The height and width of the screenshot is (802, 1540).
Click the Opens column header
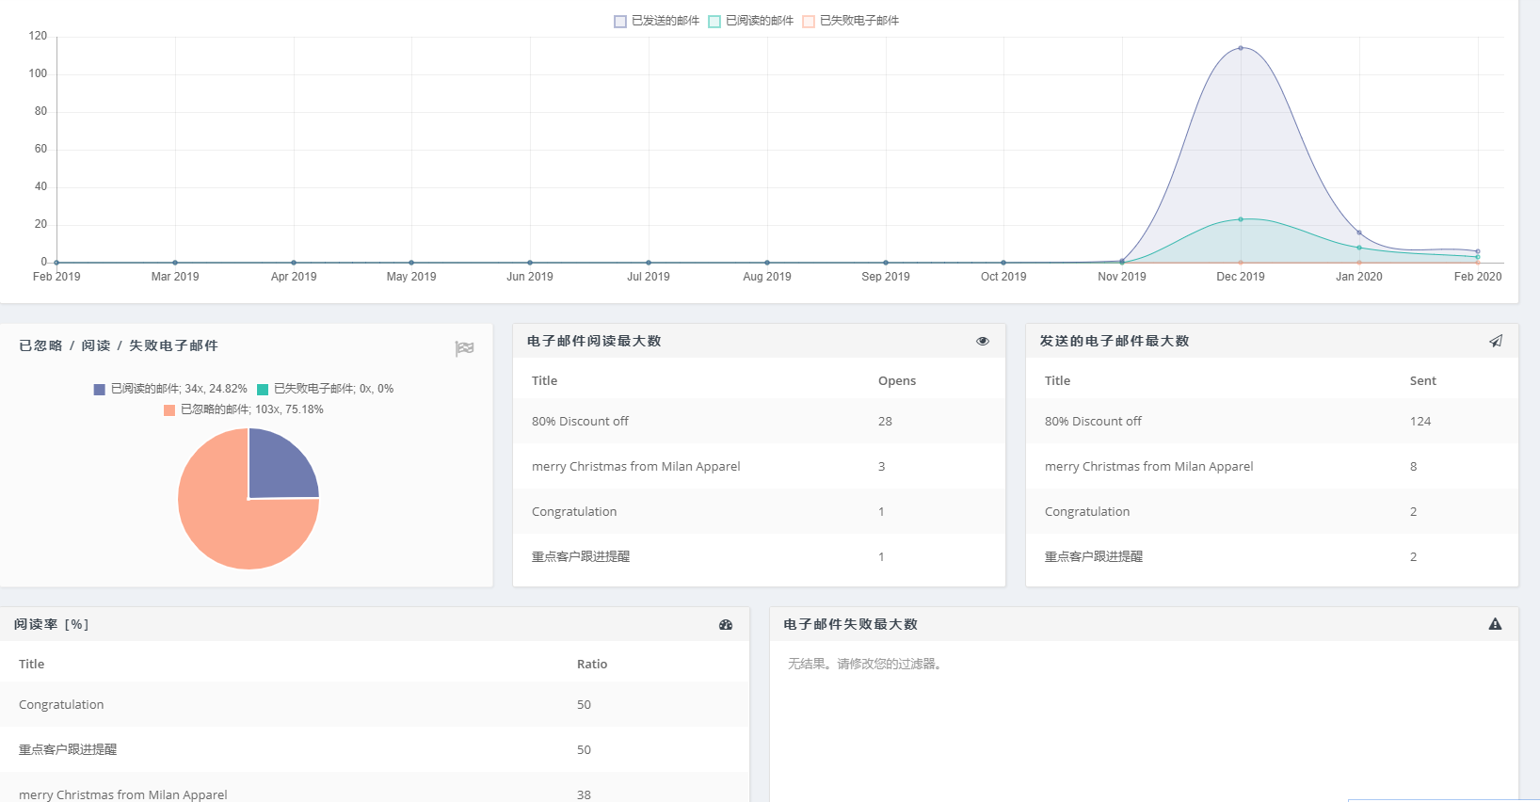[x=896, y=380]
